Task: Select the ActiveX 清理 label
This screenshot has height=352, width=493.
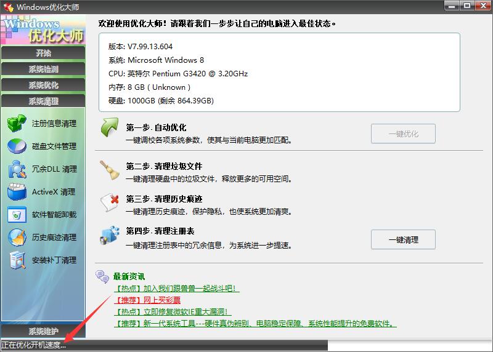Action: [x=54, y=192]
